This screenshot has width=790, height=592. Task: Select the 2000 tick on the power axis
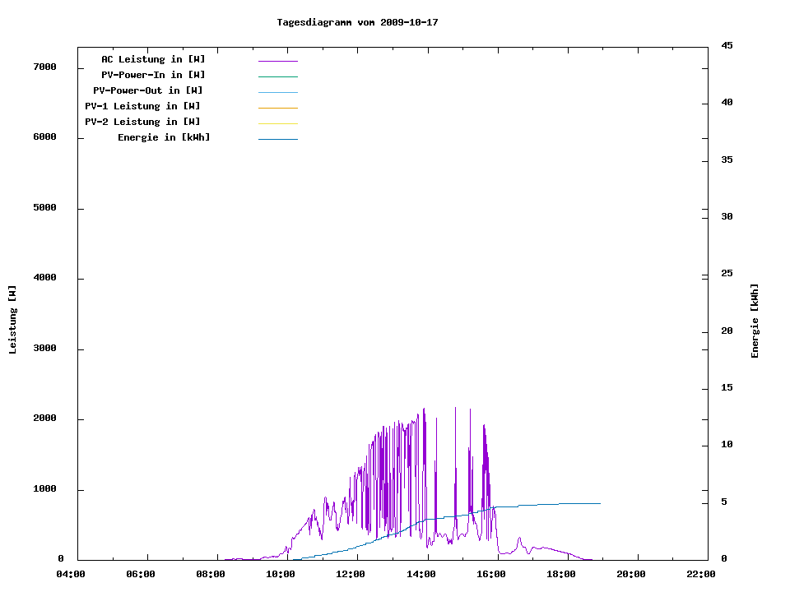[x=44, y=419]
